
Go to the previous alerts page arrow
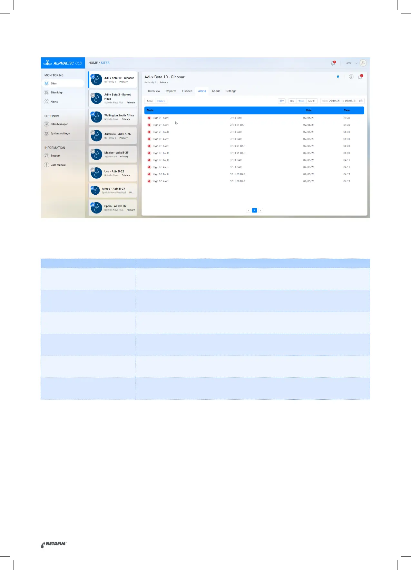tap(249, 210)
